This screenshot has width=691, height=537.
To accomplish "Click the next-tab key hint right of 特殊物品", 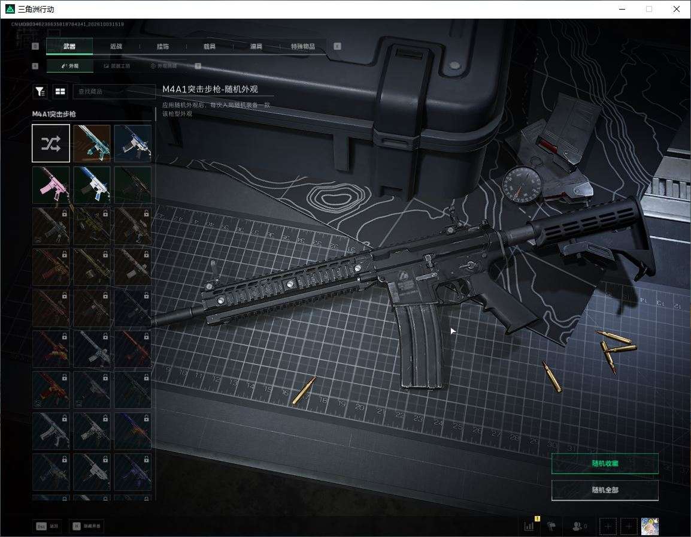I will (x=337, y=46).
